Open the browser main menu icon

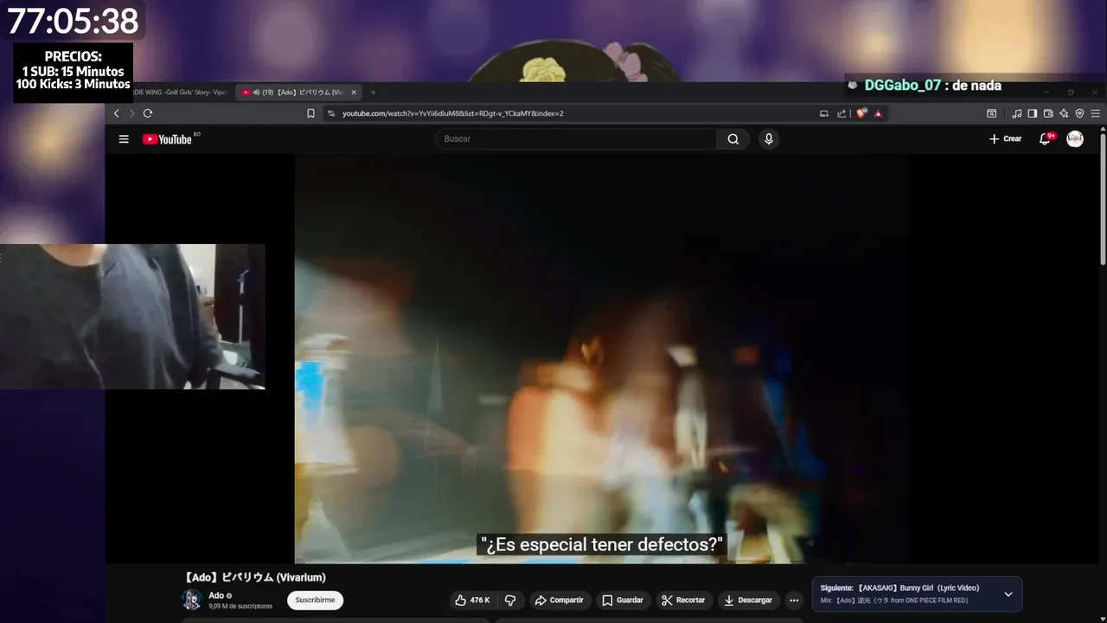coord(1095,113)
